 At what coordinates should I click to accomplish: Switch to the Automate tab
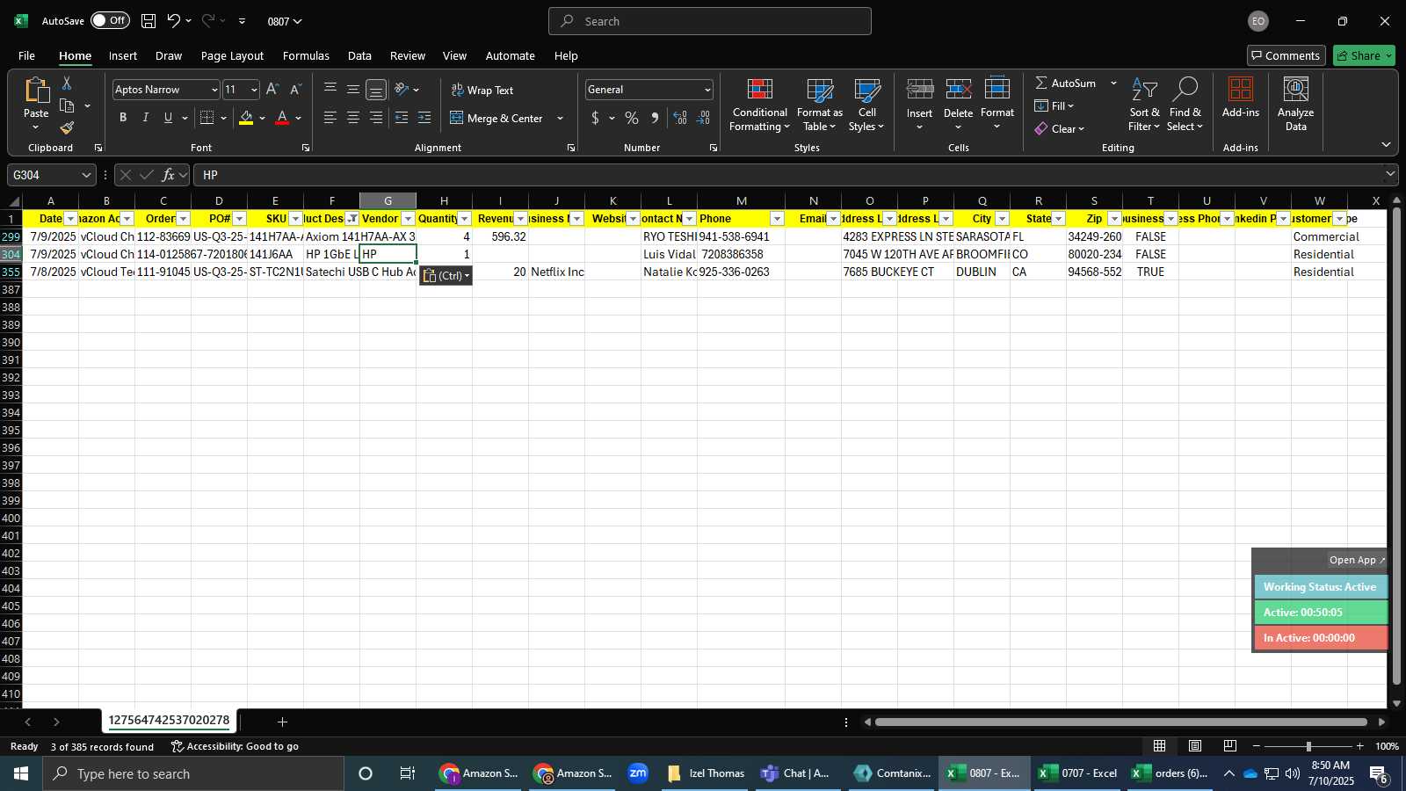[510, 55]
